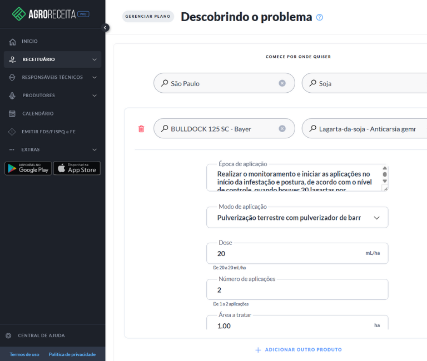
Task: Open Central de Ajuda
Action: click(x=41, y=335)
